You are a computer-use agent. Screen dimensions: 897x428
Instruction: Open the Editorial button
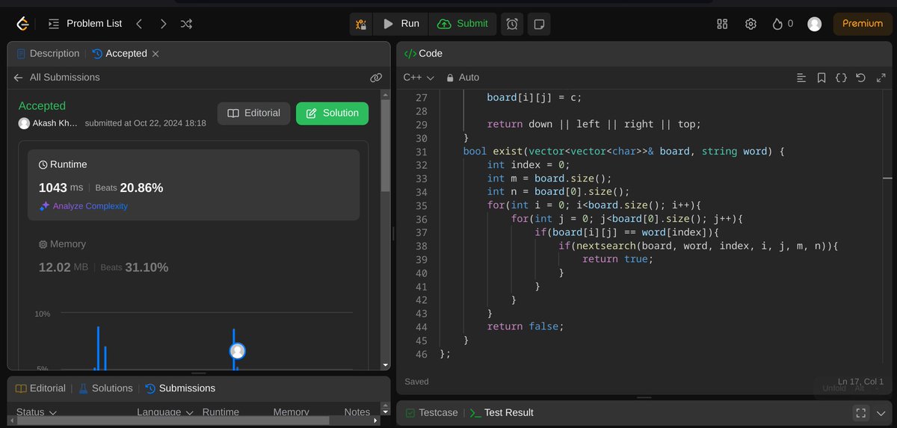254,114
